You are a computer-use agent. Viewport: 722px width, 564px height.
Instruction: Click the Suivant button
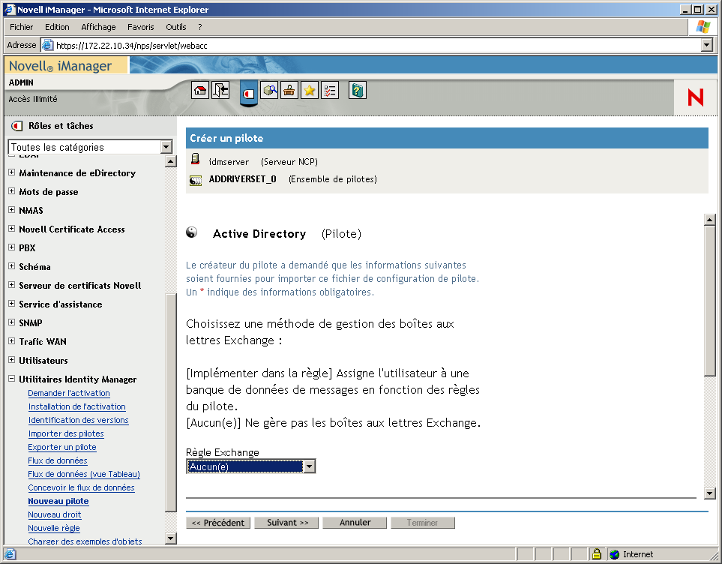pyautogui.click(x=286, y=523)
